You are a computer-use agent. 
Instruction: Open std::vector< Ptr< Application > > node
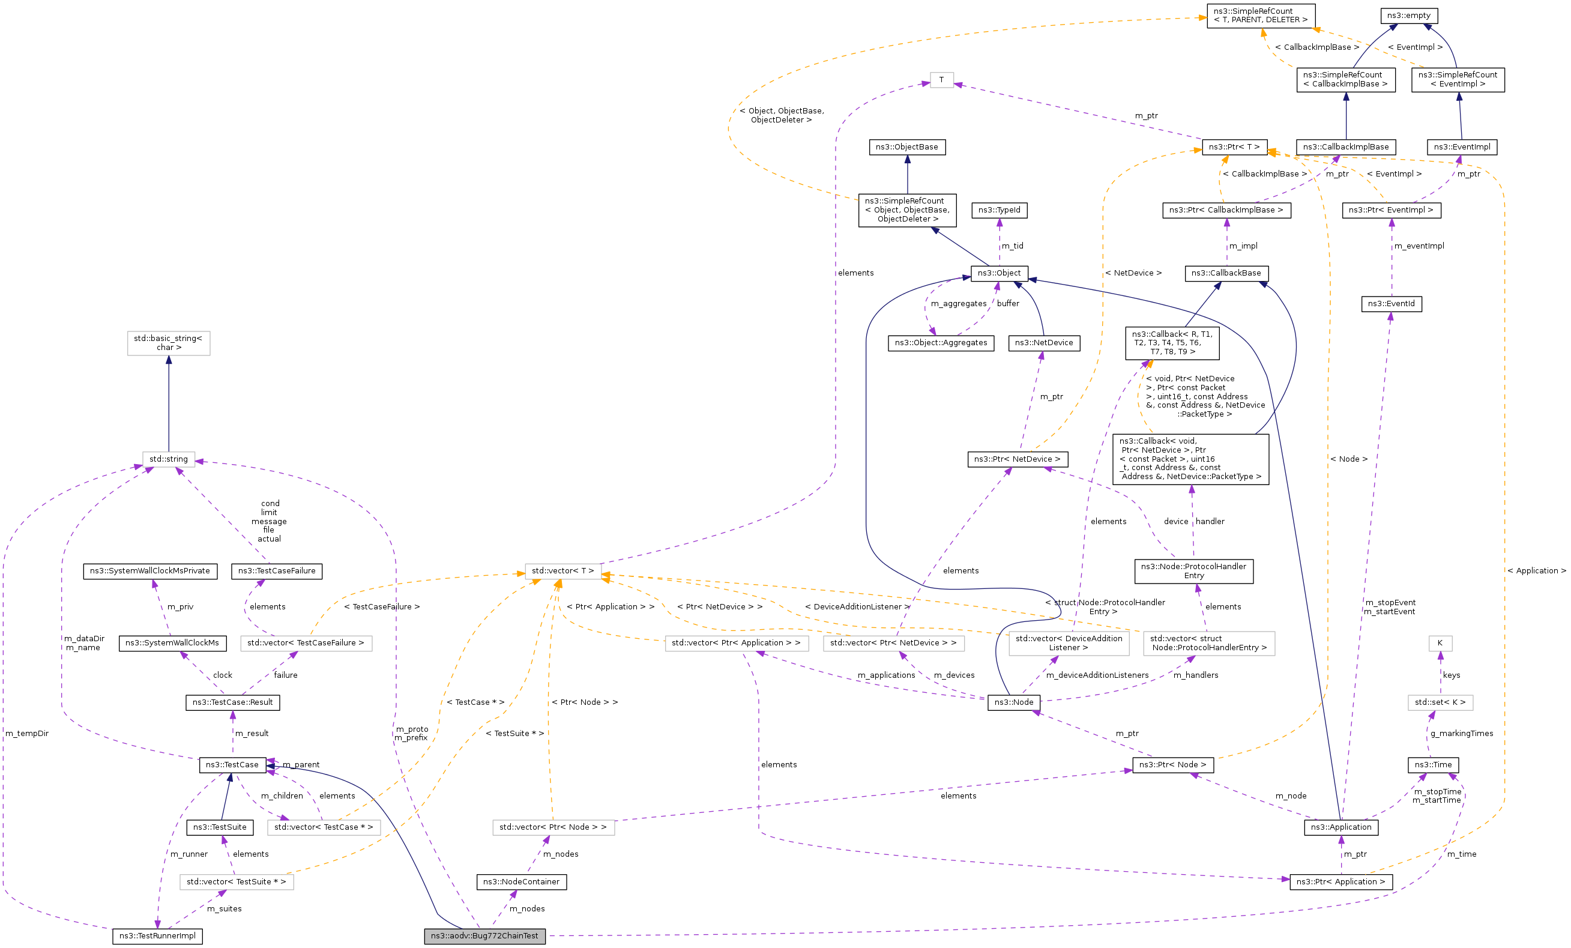(737, 642)
